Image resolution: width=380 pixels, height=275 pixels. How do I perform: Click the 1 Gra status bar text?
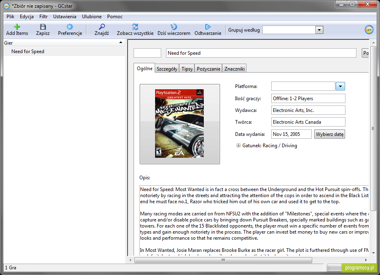pos(11,267)
